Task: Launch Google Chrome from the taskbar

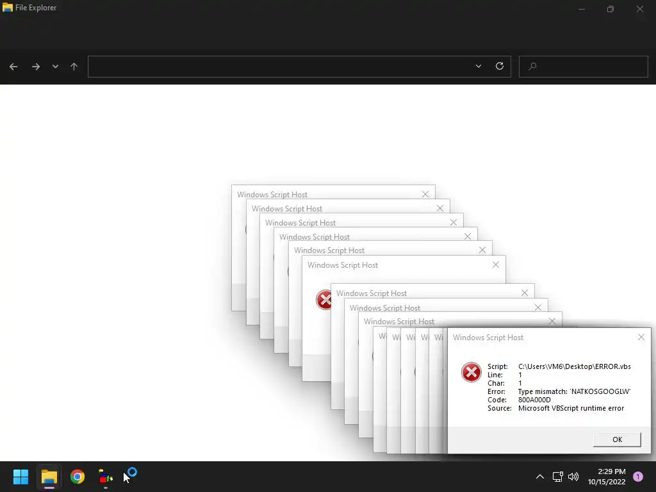Action: 78,477
